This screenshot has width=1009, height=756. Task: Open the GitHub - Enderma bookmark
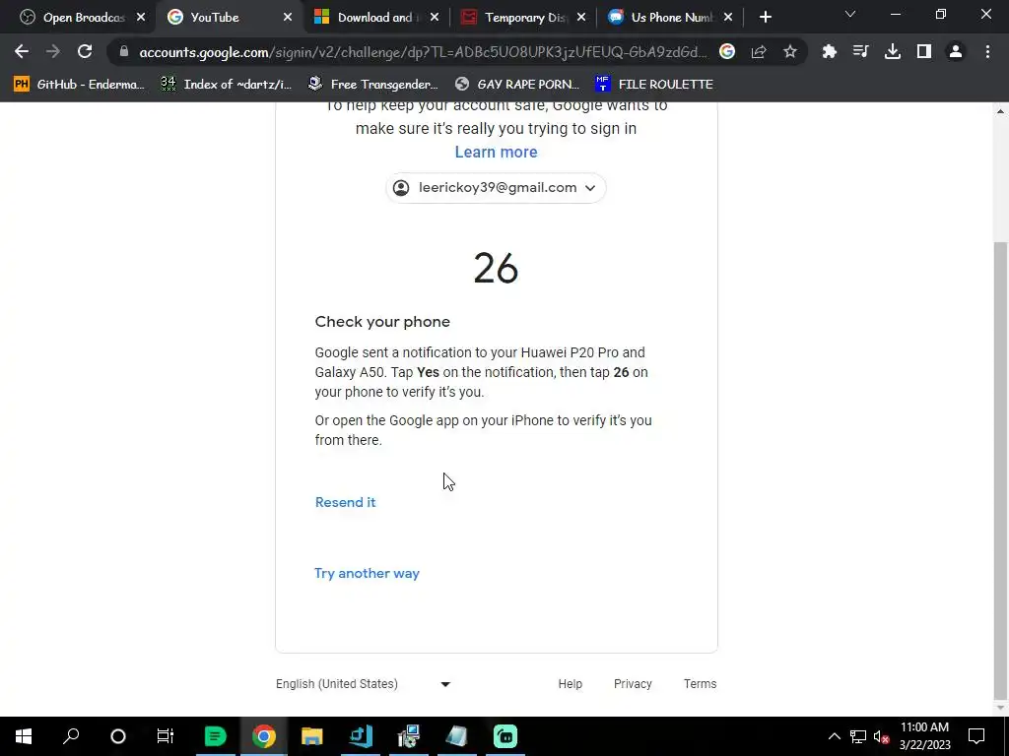tap(79, 85)
